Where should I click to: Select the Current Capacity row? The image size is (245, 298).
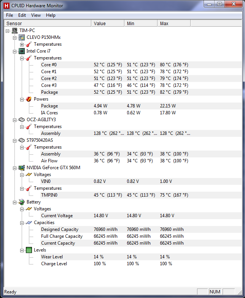pyautogui.click(x=141, y=243)
